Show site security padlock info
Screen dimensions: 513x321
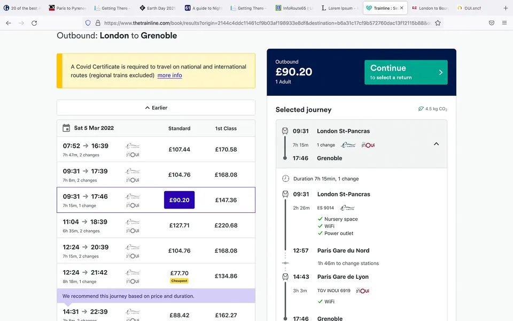point(98,23)
